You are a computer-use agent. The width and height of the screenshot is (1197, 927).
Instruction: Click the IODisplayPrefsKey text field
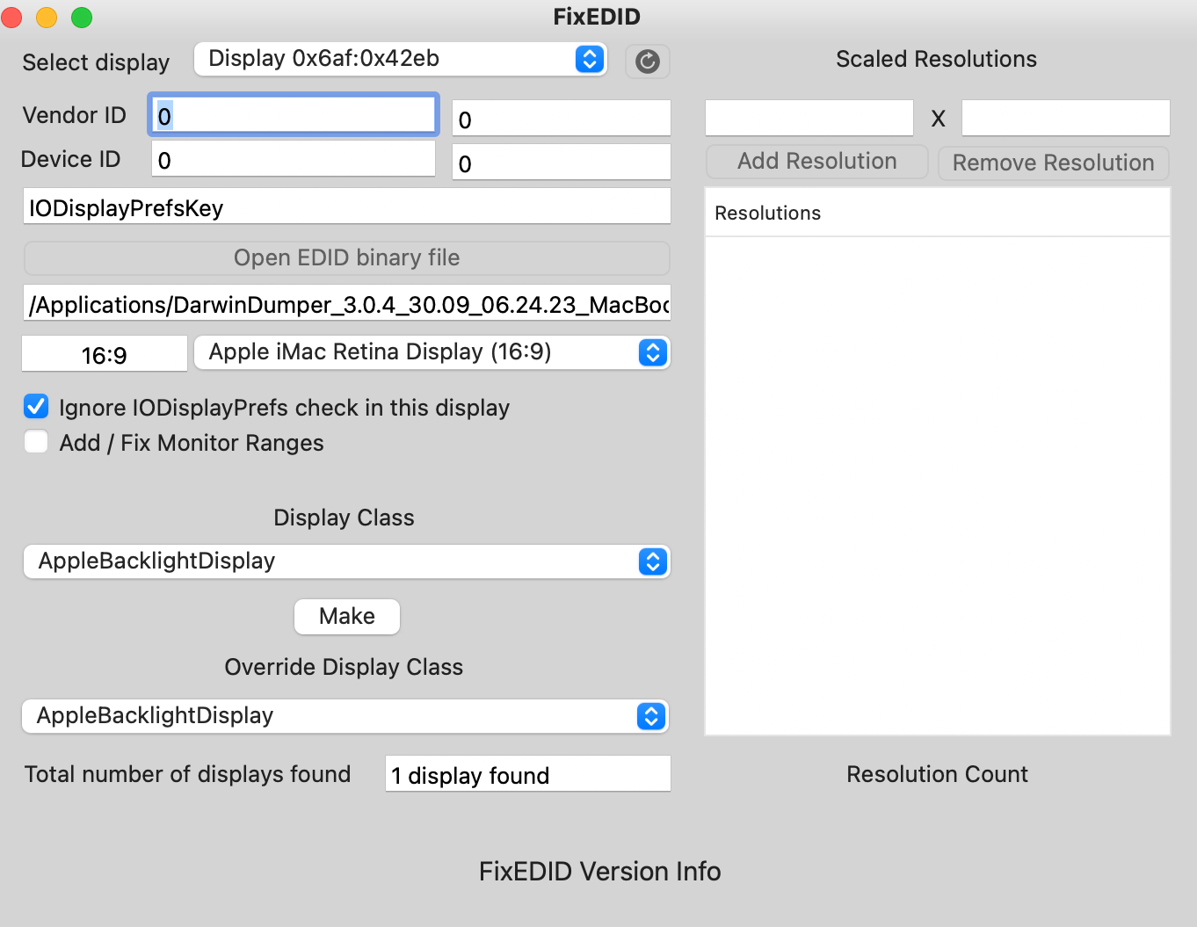tap(346, 206)
